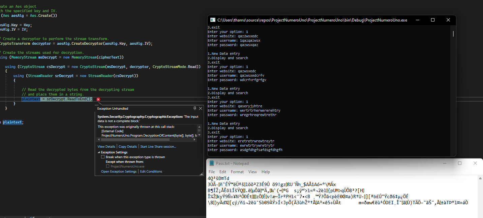Start Live Share session from exception popup

tap(158, 146)
